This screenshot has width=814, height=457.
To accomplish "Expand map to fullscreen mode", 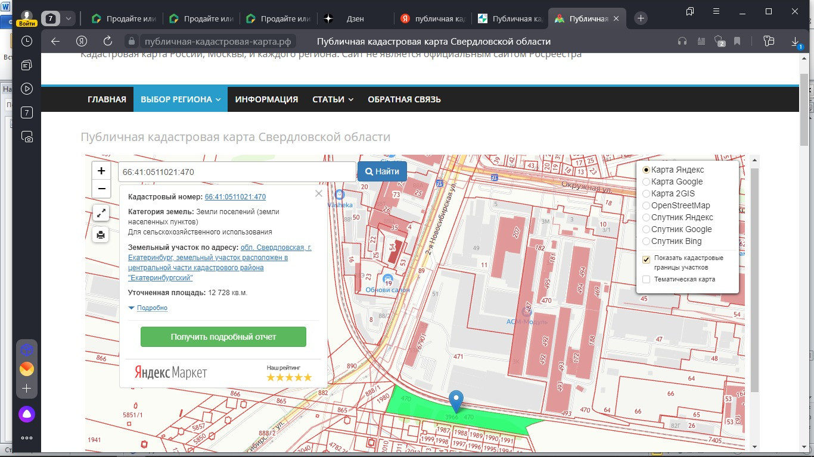I will pos(101,212).
